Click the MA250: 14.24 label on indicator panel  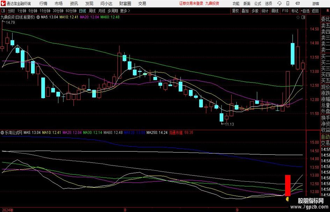click(157, 133)
